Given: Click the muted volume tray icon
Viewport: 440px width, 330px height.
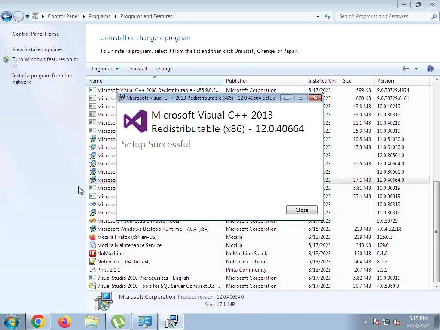Looking at the screenshot, I should click(397, 322).
